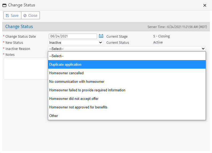Open the calendar date picker icon
212x153 pixels.
[101, 36]
